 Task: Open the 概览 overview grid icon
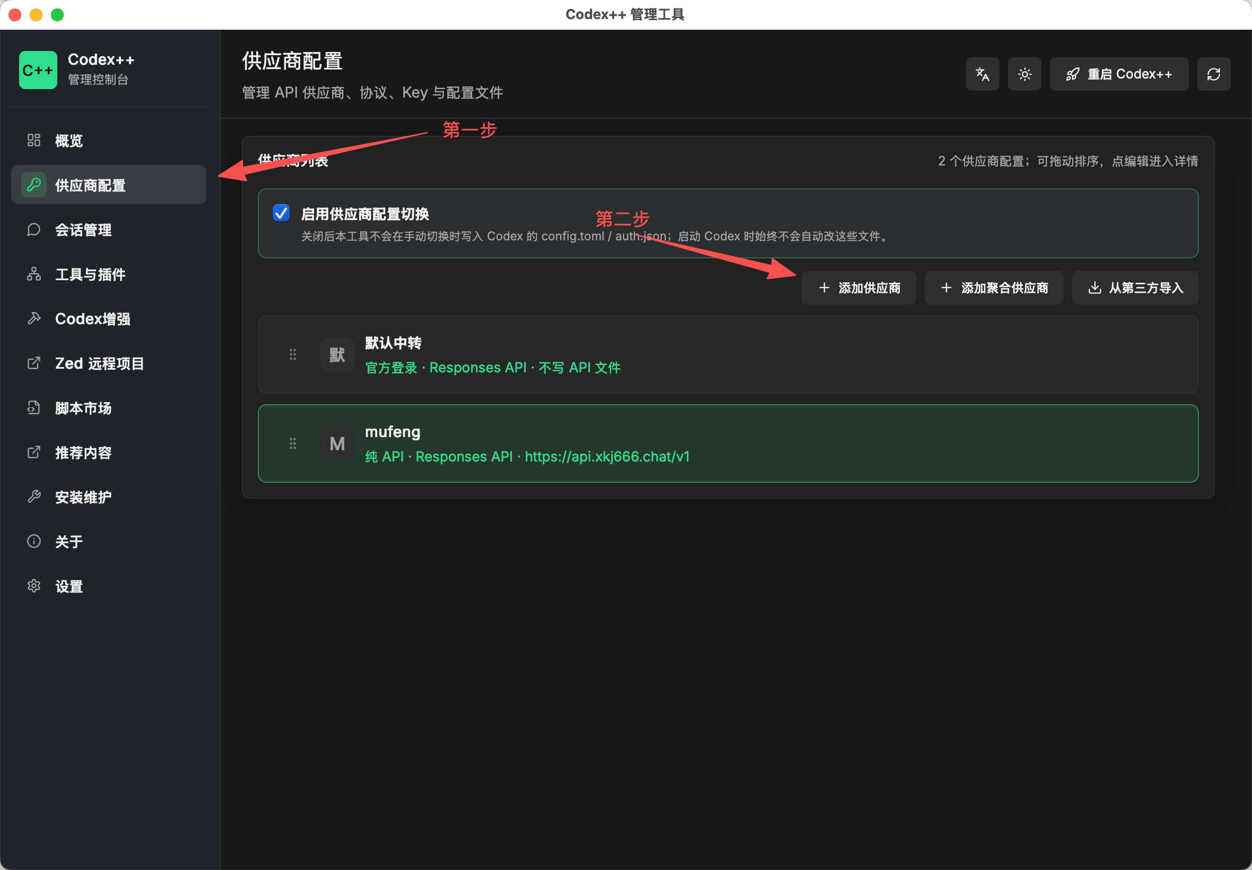pyautogui.click(x=34, y=140)
